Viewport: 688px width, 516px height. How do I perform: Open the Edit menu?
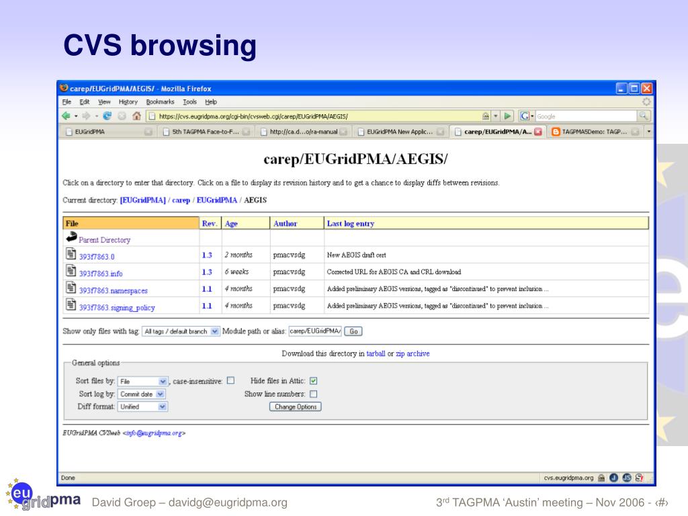(84, 102)
